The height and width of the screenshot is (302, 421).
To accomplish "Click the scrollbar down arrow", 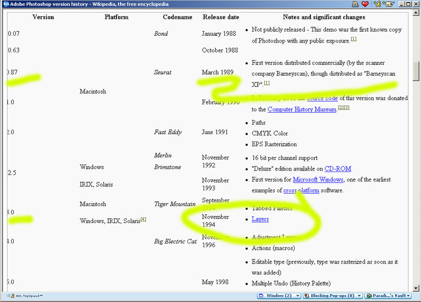I will tap(416, 288).
